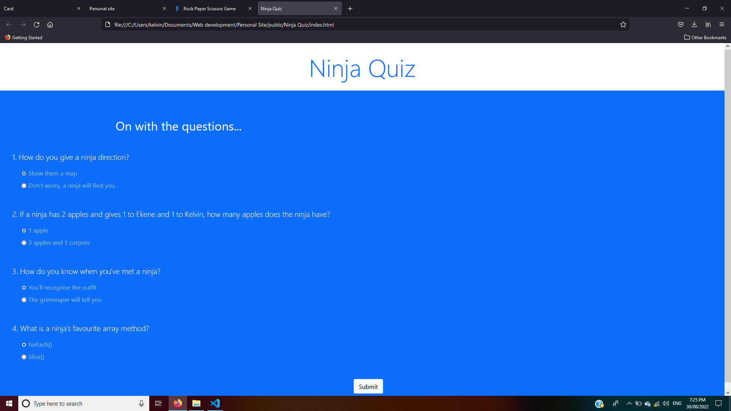Open the Firefox application menu
Screen dimensions: 731x411
pos(722,24)
